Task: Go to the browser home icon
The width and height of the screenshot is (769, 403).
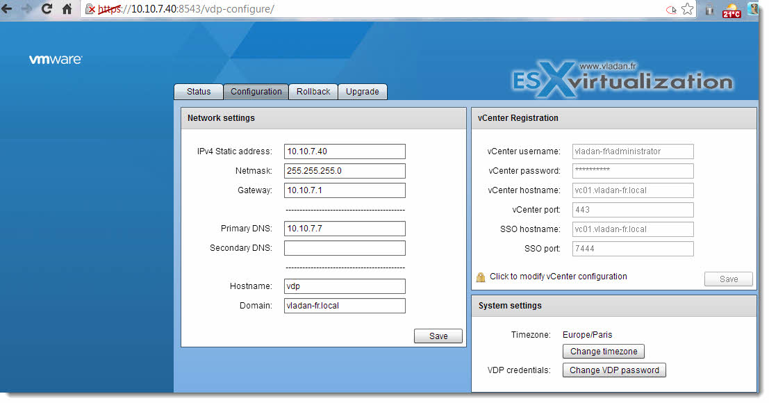Action: coord(67,9)
